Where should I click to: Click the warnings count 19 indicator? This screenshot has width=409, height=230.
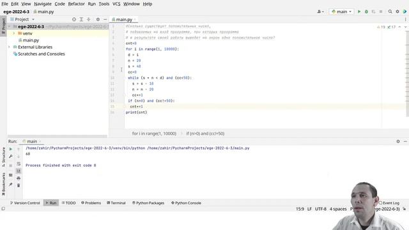click(x=381, y=27)
